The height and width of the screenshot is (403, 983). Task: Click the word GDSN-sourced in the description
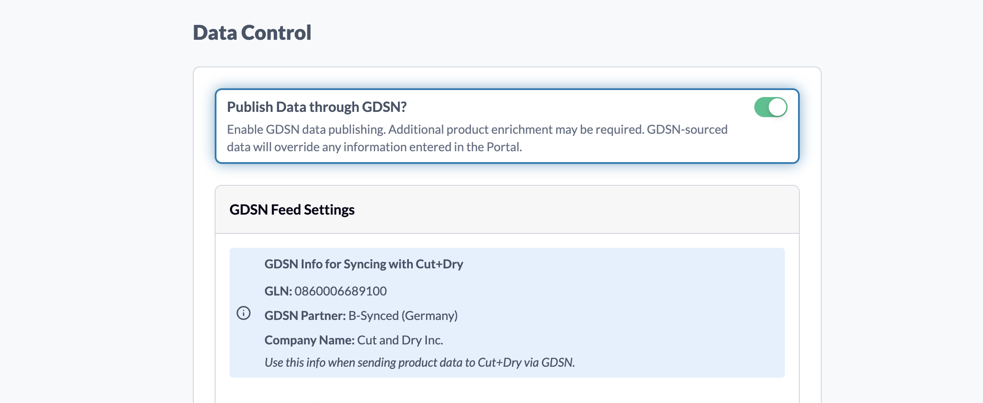coord(687,130)
